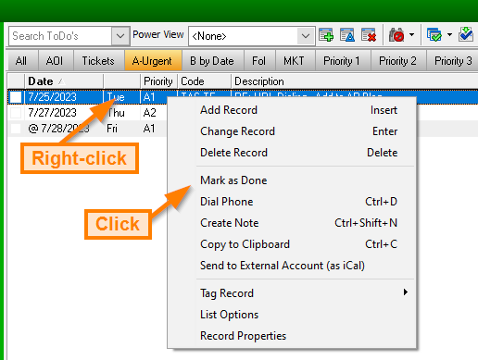This screenshot has width=478, height=360.
Task: Select the A-Urgent tab
Action: pyautogui.click(x=152, y=61)
